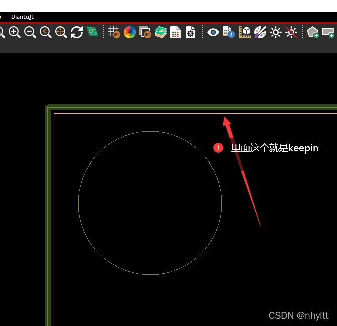Viewport: 337px width, 326px height.
Task: Click the show element info icon
Action: point(229,33)
